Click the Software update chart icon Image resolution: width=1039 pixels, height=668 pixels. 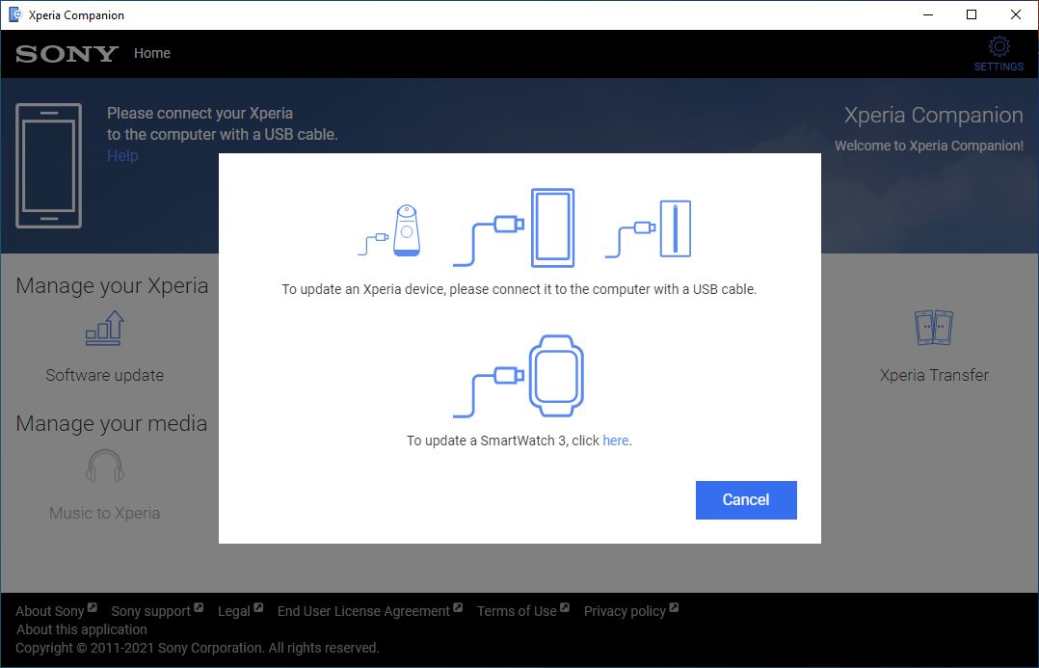[105, 328]
